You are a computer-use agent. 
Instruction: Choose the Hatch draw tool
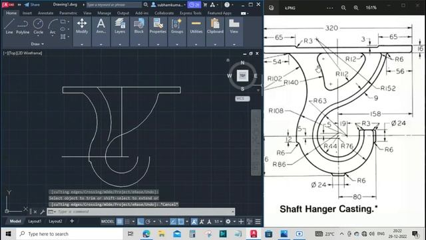tap(63, 37)
